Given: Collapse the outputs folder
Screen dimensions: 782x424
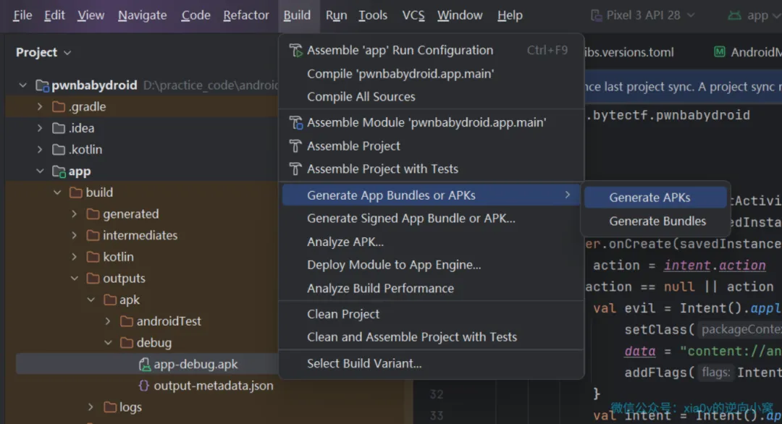Looking at the screenshot, I should click(x=75, y=279).
